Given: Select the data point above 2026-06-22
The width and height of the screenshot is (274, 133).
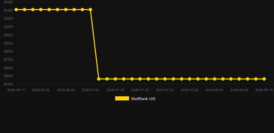Looking at the screenshot, I should click(41, 9).
